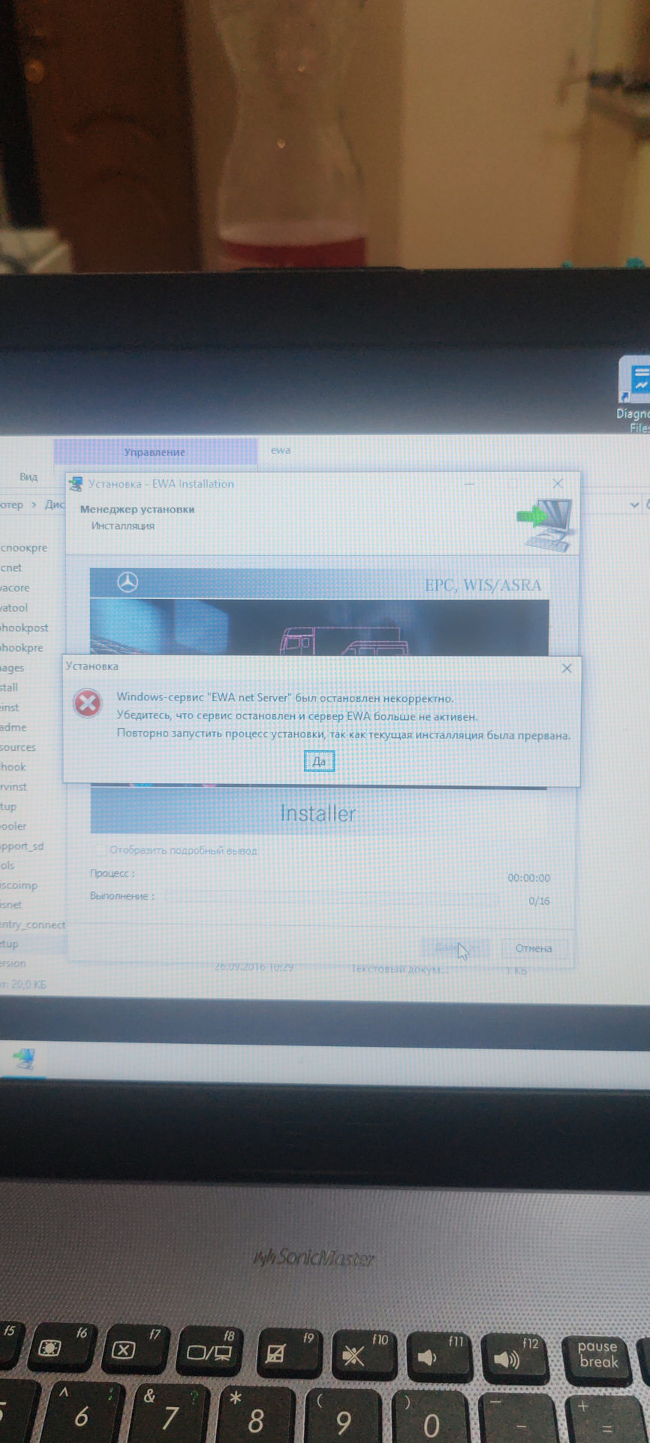Image resolution: width=650 pixels, height=1443 pixels.
Task: Open the Вид tab in Explorer
Action: pos(29,476)
